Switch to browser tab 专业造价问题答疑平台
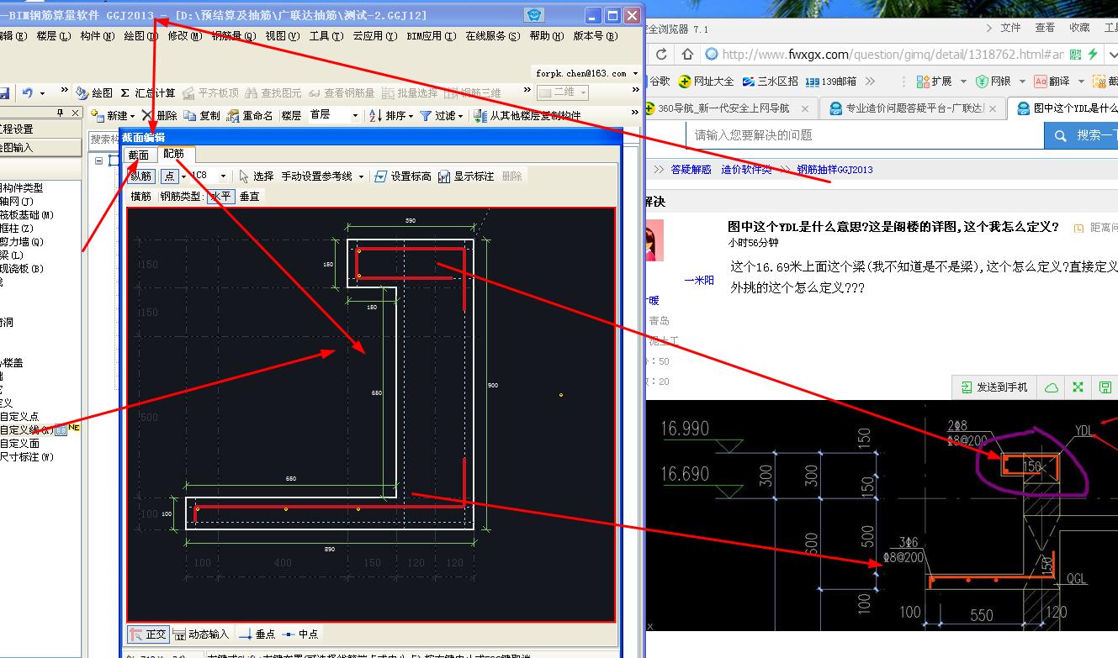The image size is (1118, 658). [x=913, y=108]
